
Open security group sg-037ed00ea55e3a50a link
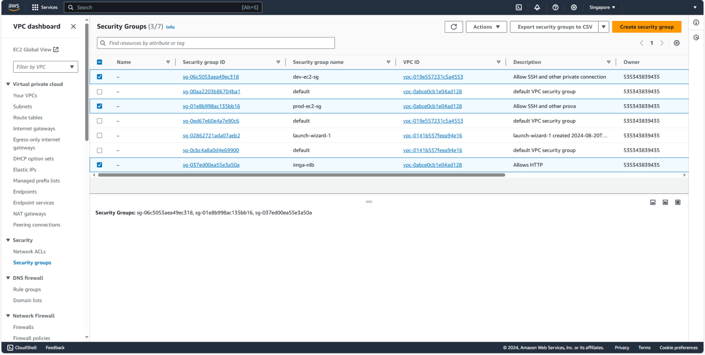211,165
